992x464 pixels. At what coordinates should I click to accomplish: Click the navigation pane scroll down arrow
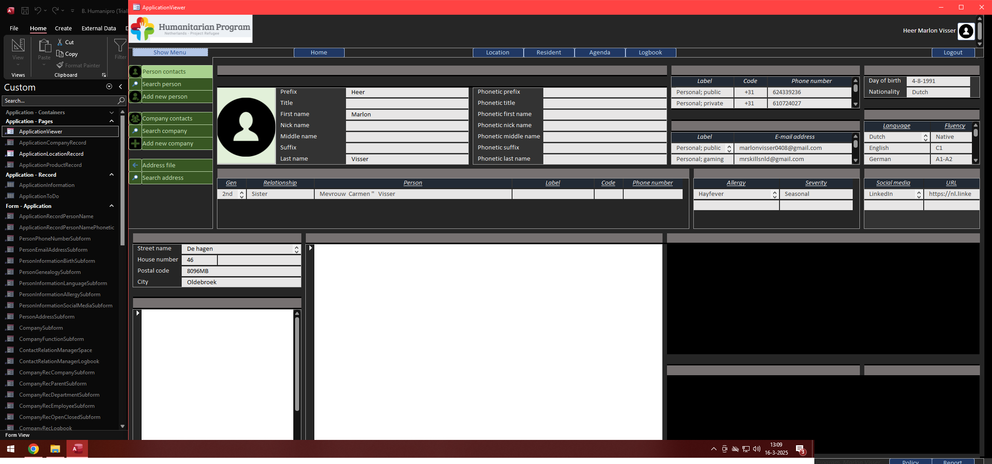(x=122, y=426)
